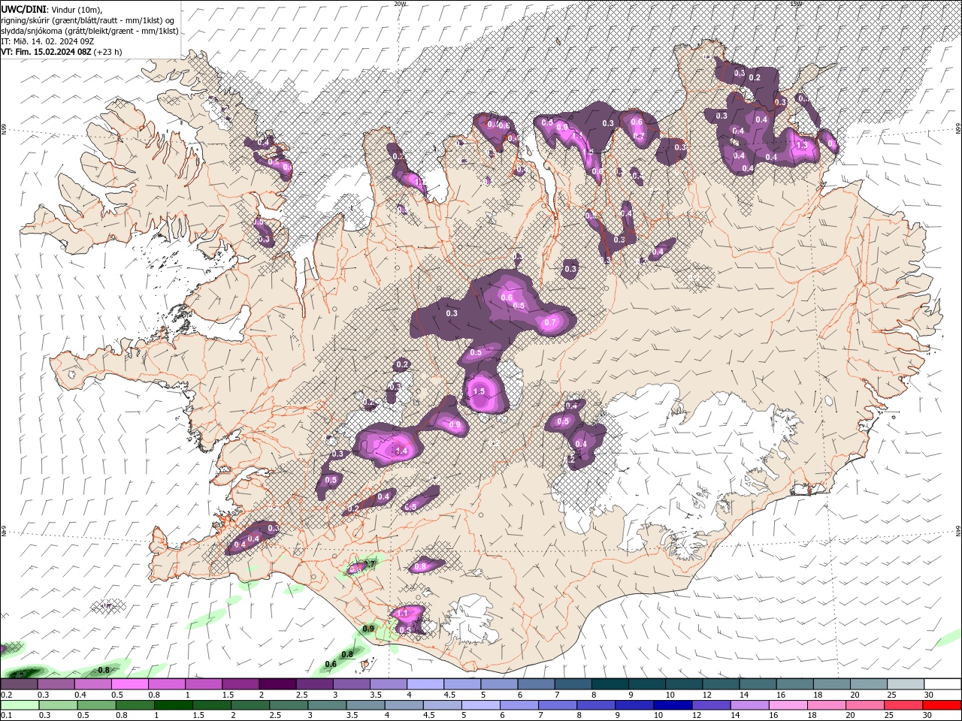Pick the bright pink 0.5 swatch in snow legend
The image size is (962, 721).
pos(129,684)
